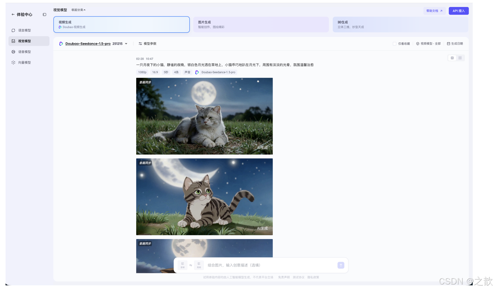Open the 测试协议 link
The width and height of the screenshot is (494, 290).
(299, 277)
